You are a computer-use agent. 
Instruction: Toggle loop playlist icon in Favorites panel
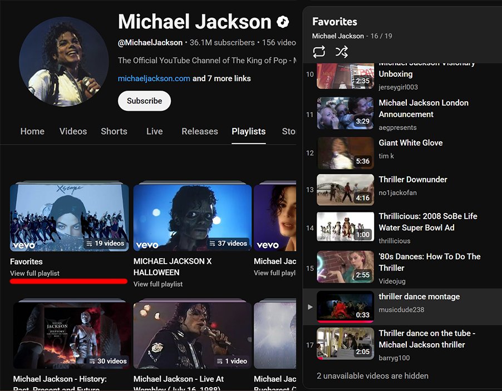pyautogui.click(x=319, y=52)
